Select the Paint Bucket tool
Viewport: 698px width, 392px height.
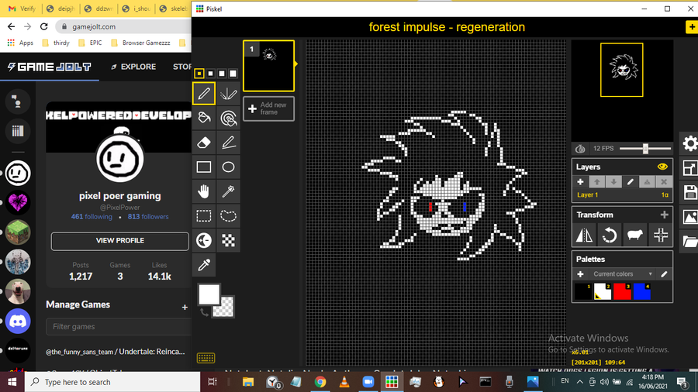pyautogui.click(x=204, y=119)
